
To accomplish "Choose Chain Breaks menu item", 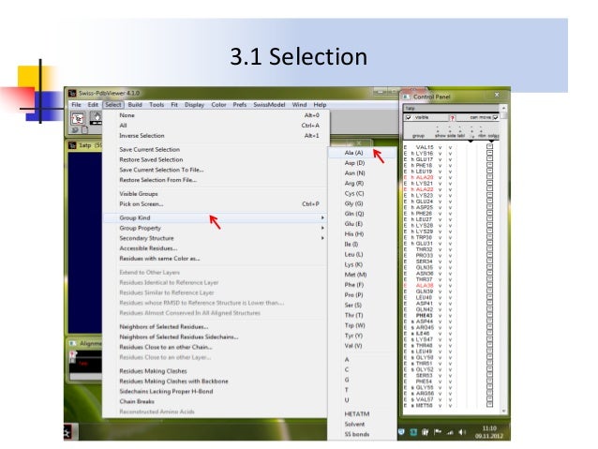I will pyautogui.click(x=216, y=402).
